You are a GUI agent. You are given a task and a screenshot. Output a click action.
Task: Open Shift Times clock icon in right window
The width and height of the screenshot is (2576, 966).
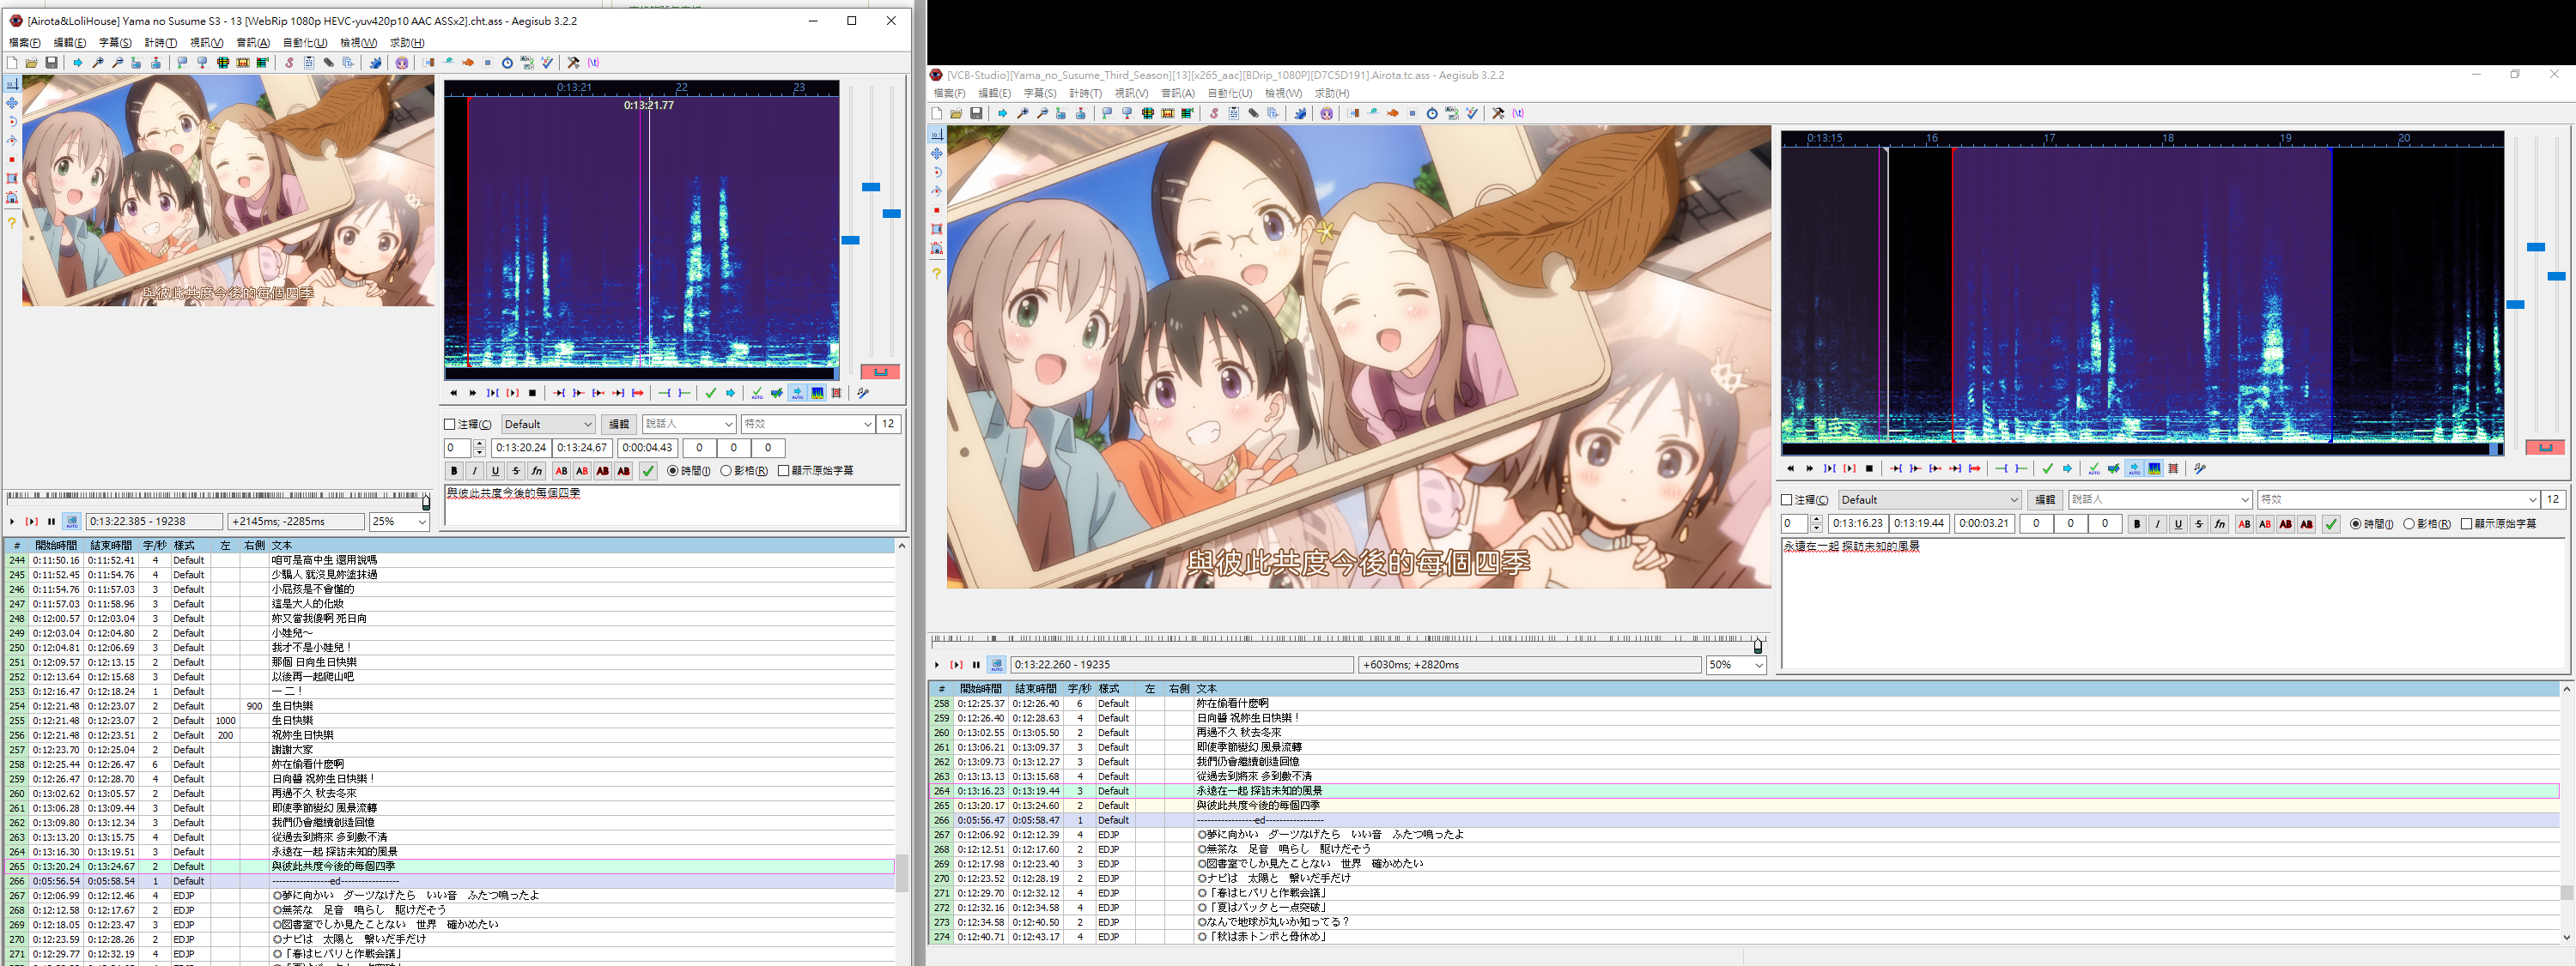(1432, 114)
